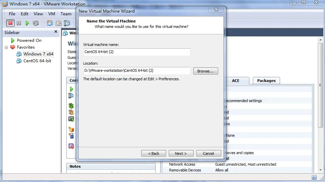Click the Suspend pause toolbar icon

(x=19, y=23)
